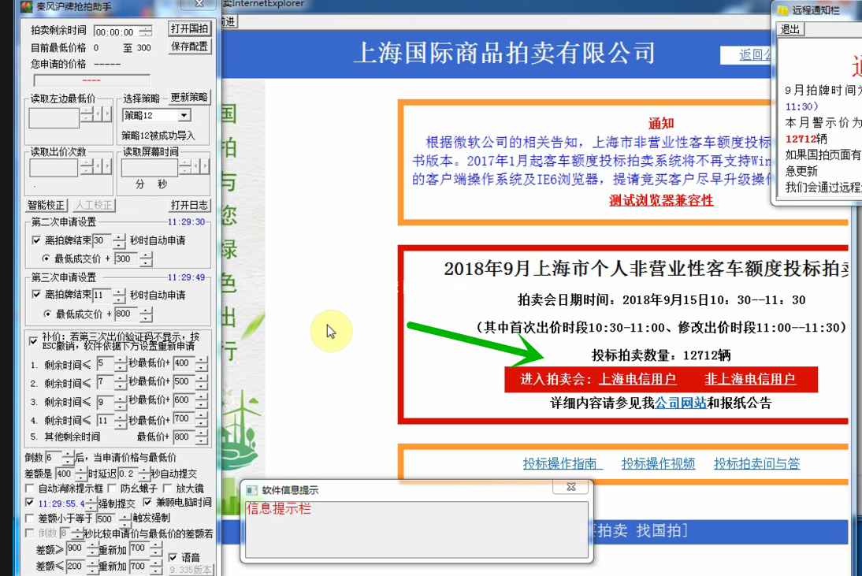Open the 投标拍卖问与答 link
Image resolution: width=862 pixels, height=576 pixels.
tap(756, 463)
